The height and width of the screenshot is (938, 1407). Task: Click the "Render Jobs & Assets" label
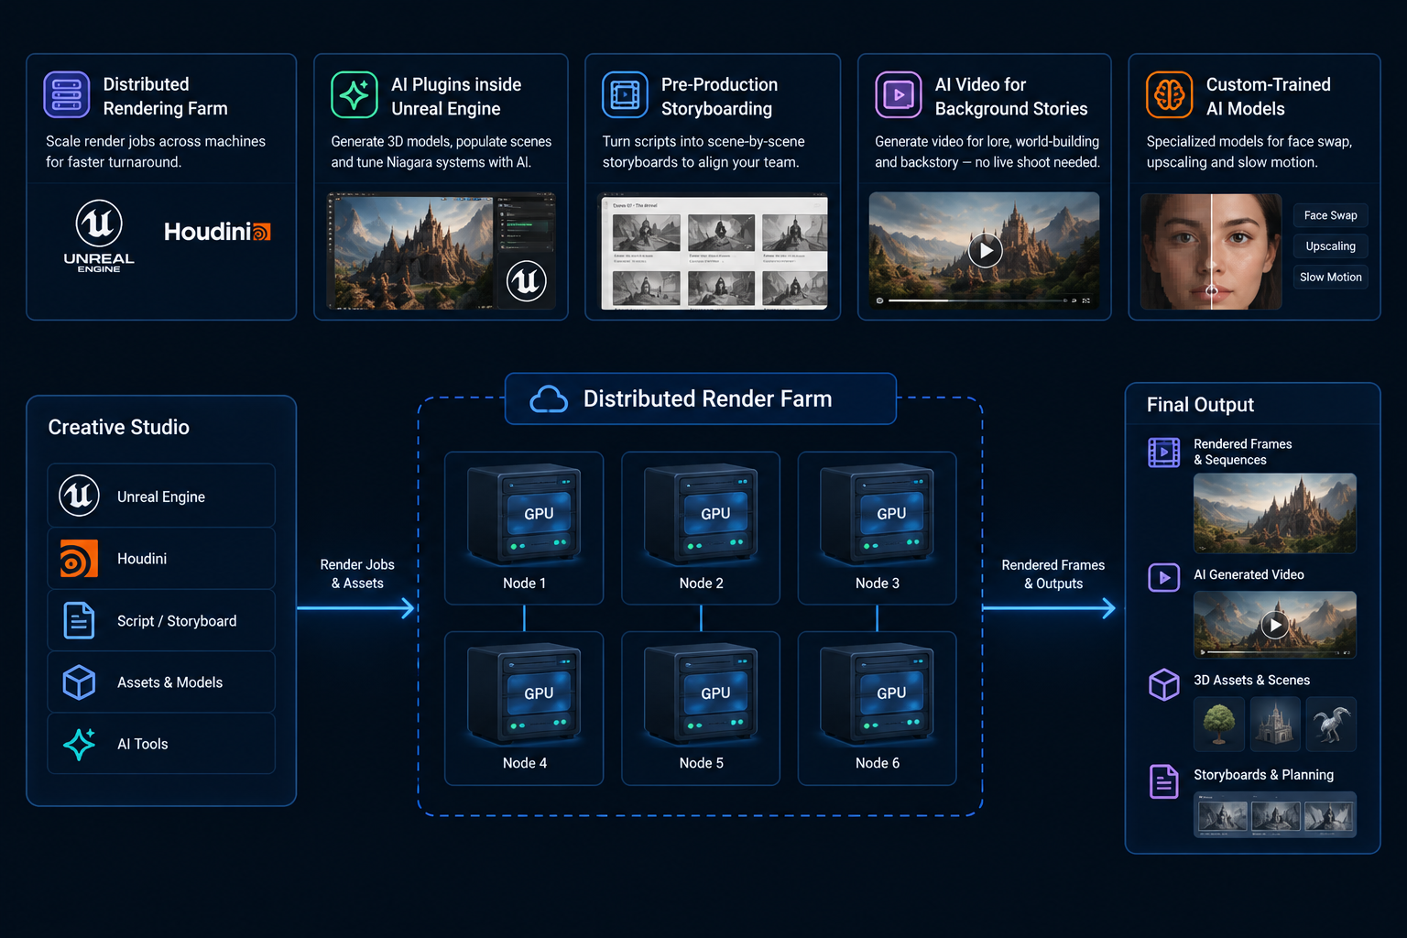point(357,574)
